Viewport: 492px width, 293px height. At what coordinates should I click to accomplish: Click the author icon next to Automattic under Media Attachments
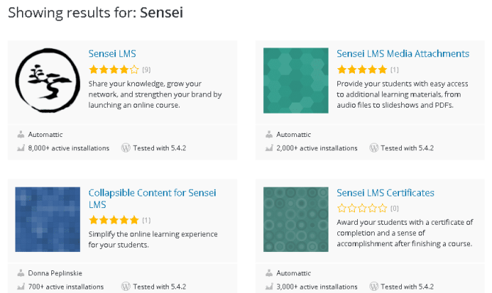[269, 135]
